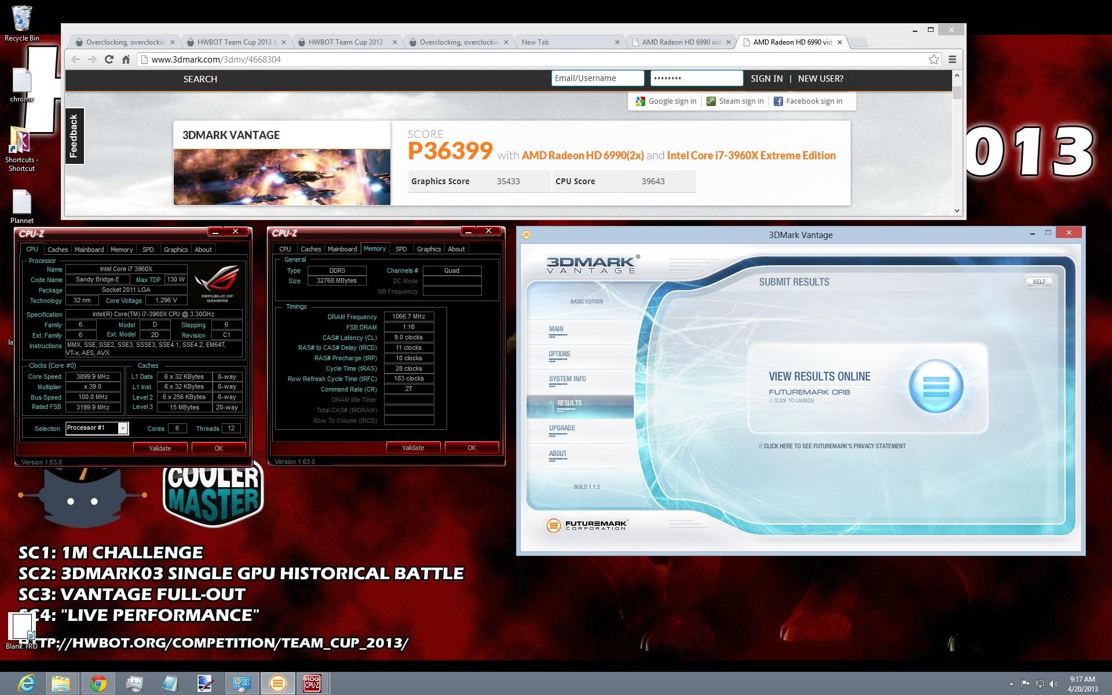Image resolution: width=1112 pixels, height=695 pixels.
Task: Click the 3DMark Vantage space battle thumbnail
Action: tap(282, 177)
